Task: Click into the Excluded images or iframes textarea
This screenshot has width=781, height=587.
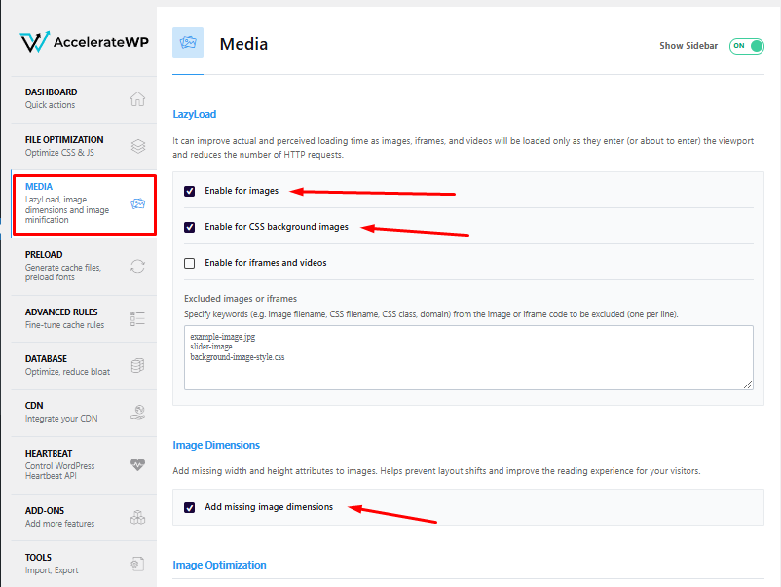Action: 468,357
